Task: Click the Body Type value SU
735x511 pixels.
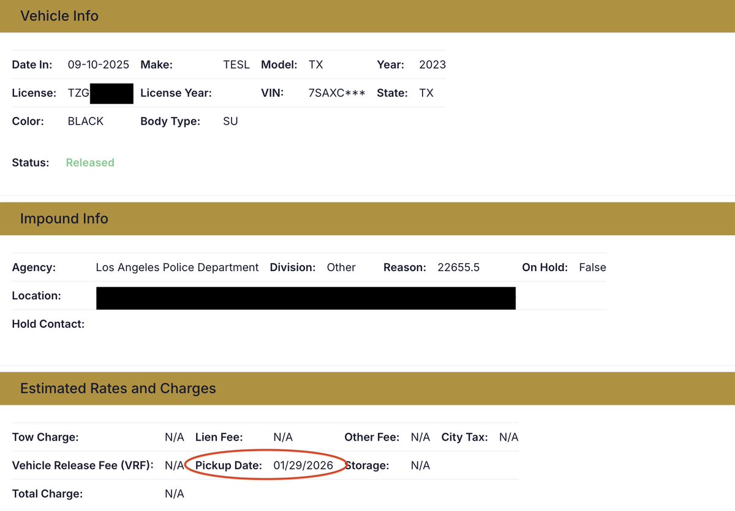Action: click(x=230, y=121)
